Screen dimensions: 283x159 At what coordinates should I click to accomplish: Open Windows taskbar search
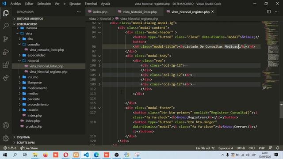point(15,155)
